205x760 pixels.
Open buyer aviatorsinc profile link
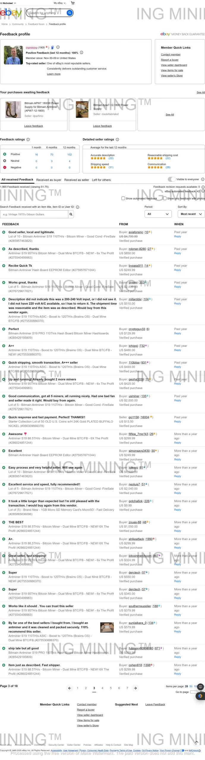[136, 232]
